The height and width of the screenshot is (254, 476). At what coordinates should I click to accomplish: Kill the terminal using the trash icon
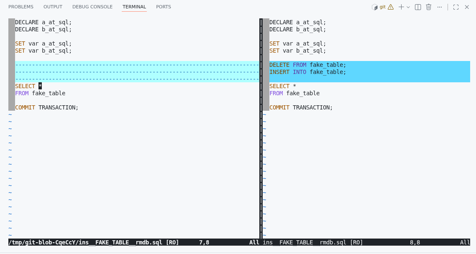tap(429, 7)
